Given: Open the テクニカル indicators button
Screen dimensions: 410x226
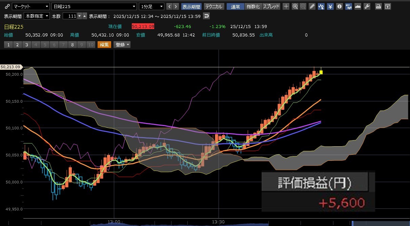Looking at the screenshot, I should click(213, 6).
